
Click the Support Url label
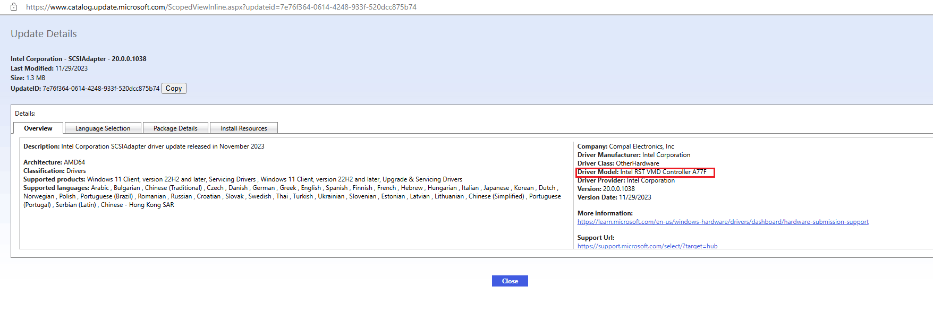click(596, 238)
